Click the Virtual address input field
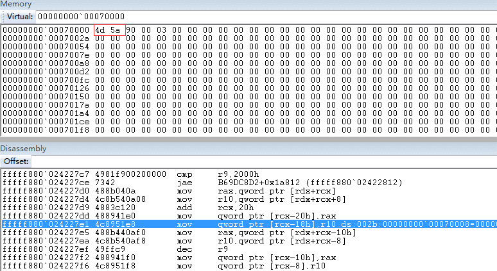This screenshot has height=271, width=497. point(266,17)
